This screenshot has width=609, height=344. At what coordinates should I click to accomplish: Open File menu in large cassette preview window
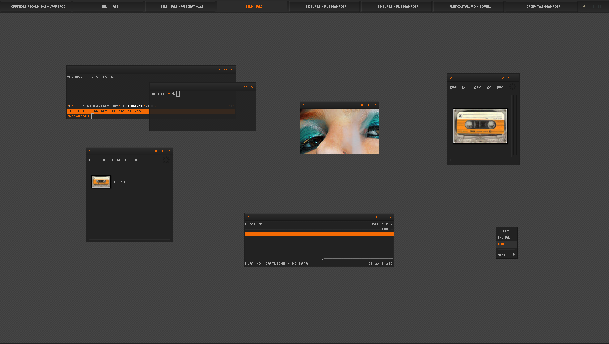(x=453, y=86)
